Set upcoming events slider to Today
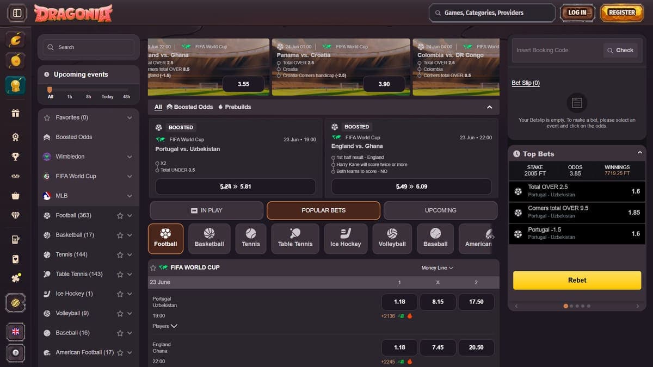 pyautogui.click(x=107, y=97)
